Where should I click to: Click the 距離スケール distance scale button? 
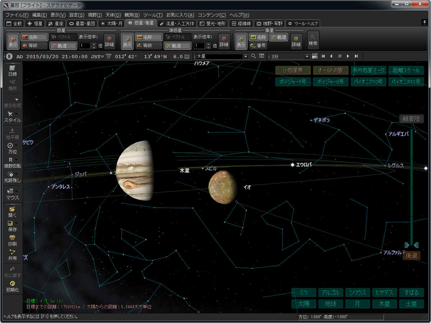tap(406, 70)
